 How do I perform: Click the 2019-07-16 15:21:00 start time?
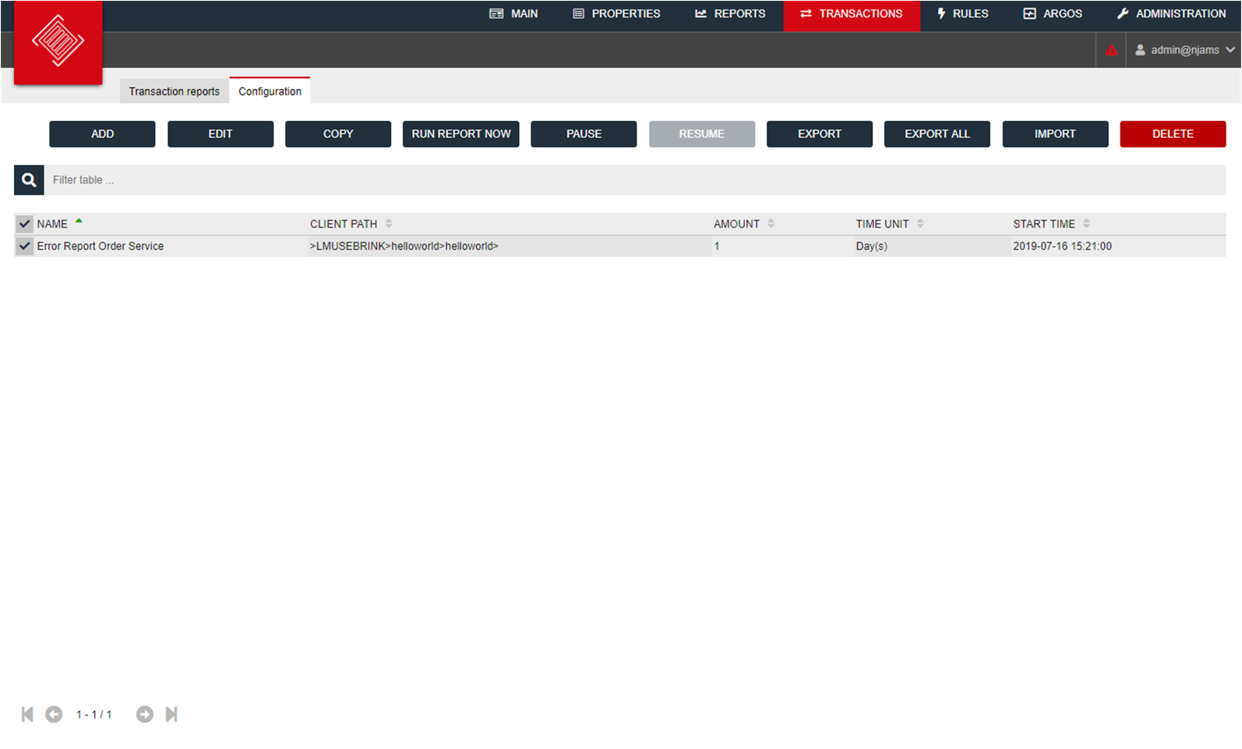pyautogui.click(x=1062, y=246)
